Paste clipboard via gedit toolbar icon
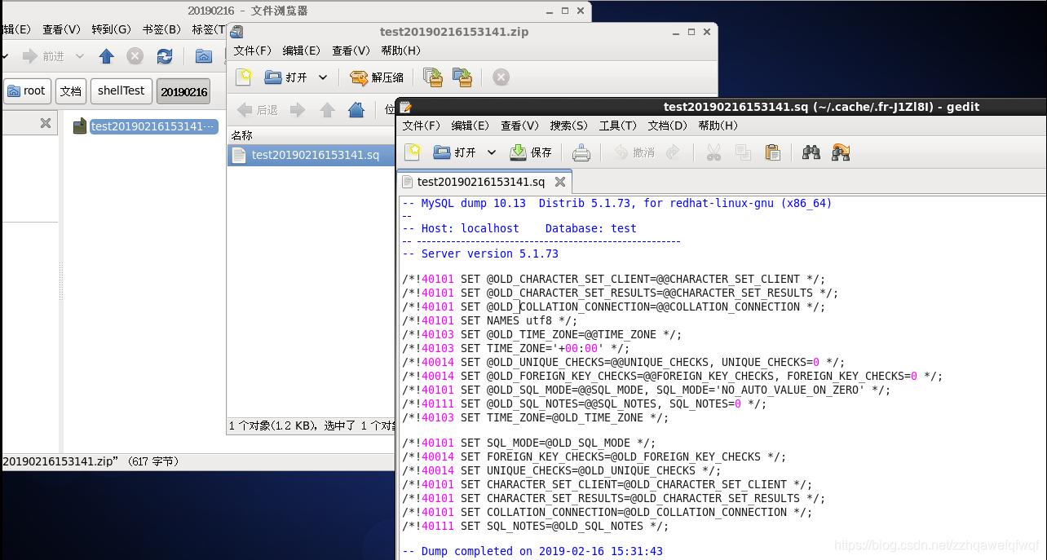1047x560 pixels. [773, 152]
